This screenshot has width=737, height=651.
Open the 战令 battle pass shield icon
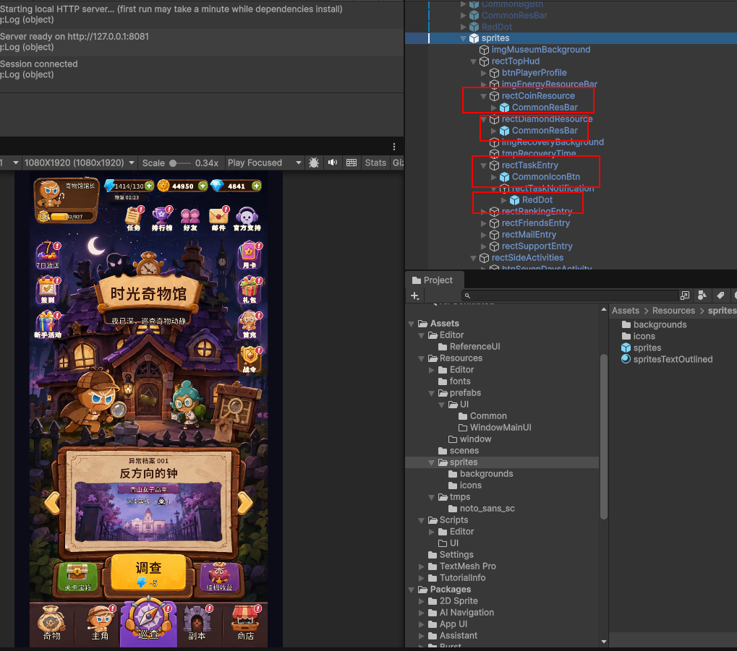[250, 359]
